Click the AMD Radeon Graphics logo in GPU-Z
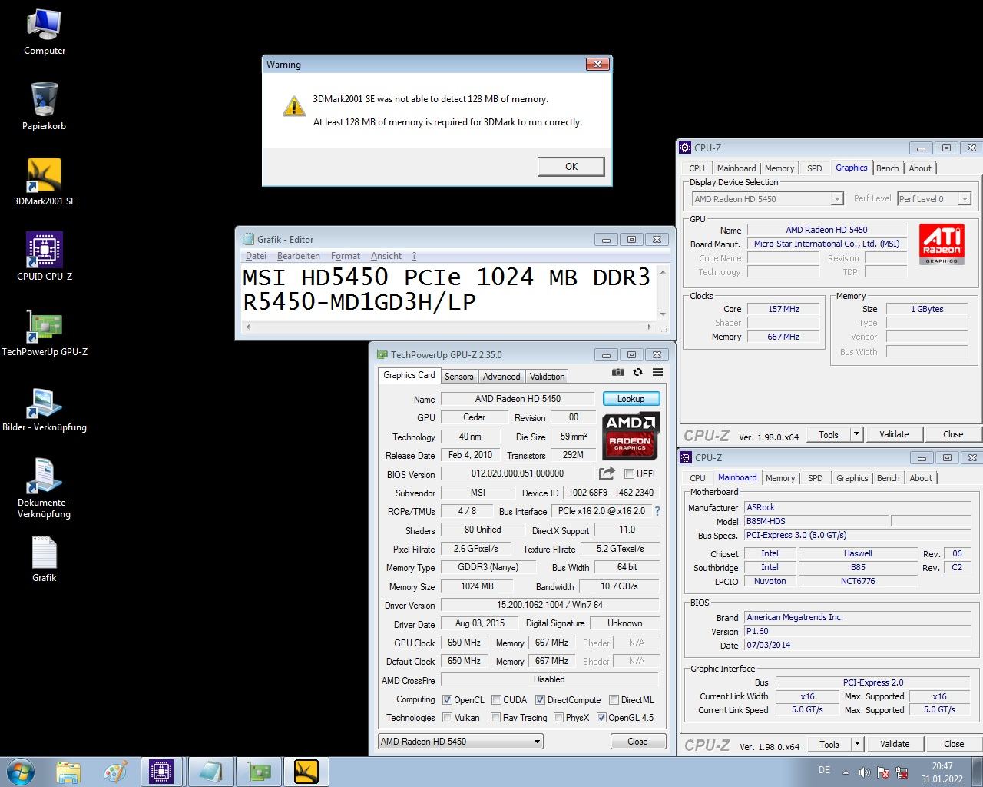 pyautogui.click(x=630, y=435)
